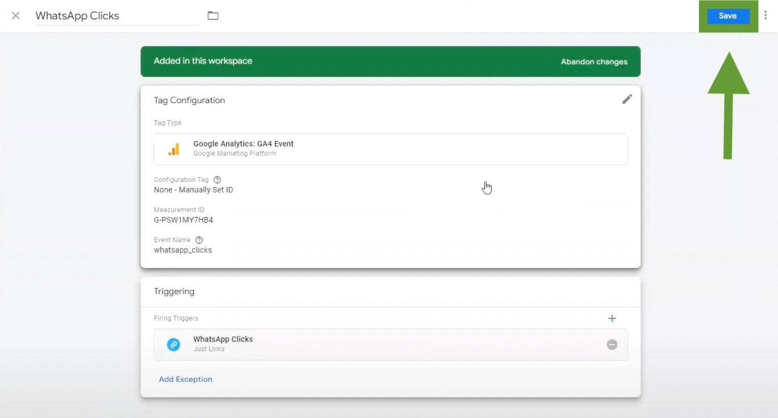Select the Measurement ID G-PSW1MY7HB4 text

184,220
